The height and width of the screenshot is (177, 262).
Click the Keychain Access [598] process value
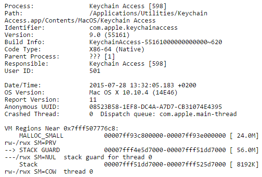click(128, 6)
